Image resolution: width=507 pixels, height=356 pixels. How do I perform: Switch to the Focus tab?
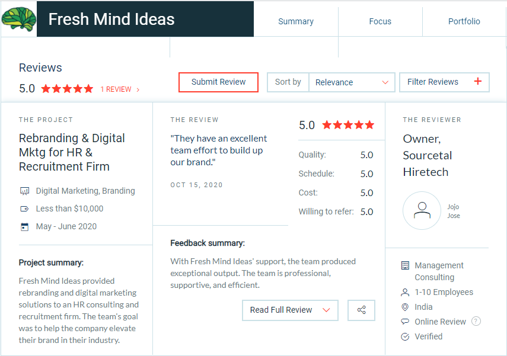click(380, 21)
